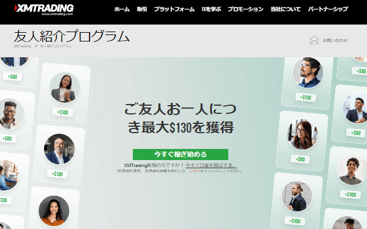Click the breadcrumb chevron separator
The height and width of the screenshot is (229, 367).
pyautogui.click(x=36, y=46)
